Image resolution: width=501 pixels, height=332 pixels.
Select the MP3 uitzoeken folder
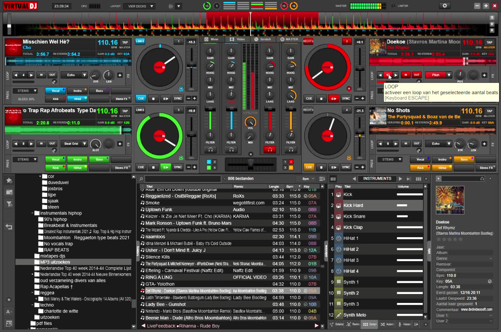pyautogui.click(x=55, y=262)
